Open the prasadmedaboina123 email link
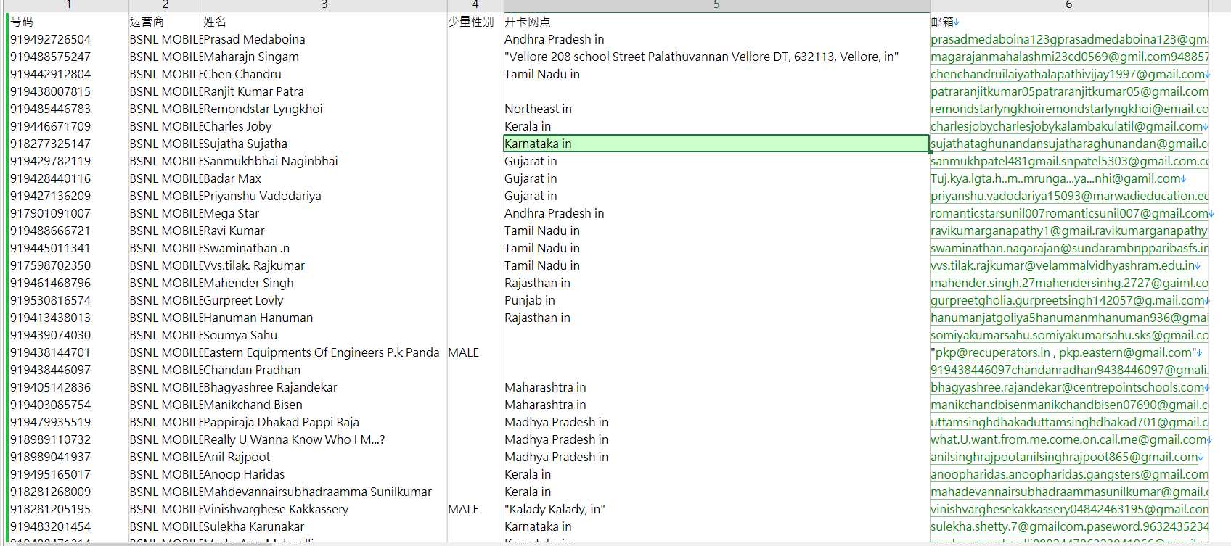Screen dimensions: 1231x546 tap(1069, 39)
